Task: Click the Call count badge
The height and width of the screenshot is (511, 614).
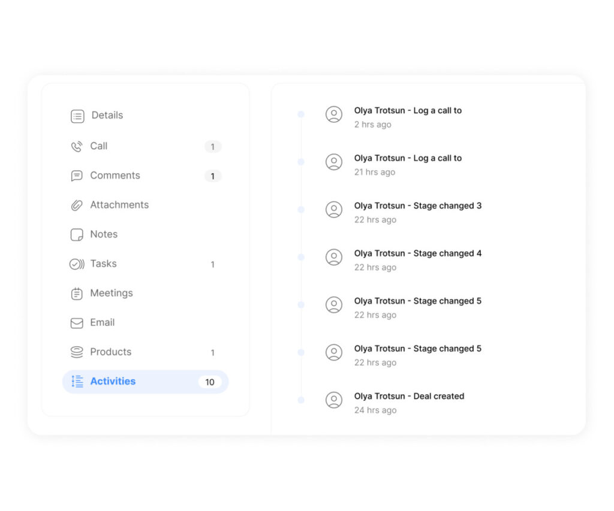Action: 212,147
